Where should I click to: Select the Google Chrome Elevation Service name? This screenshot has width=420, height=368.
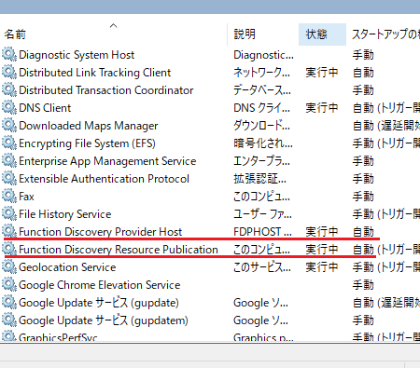(100, 285)
